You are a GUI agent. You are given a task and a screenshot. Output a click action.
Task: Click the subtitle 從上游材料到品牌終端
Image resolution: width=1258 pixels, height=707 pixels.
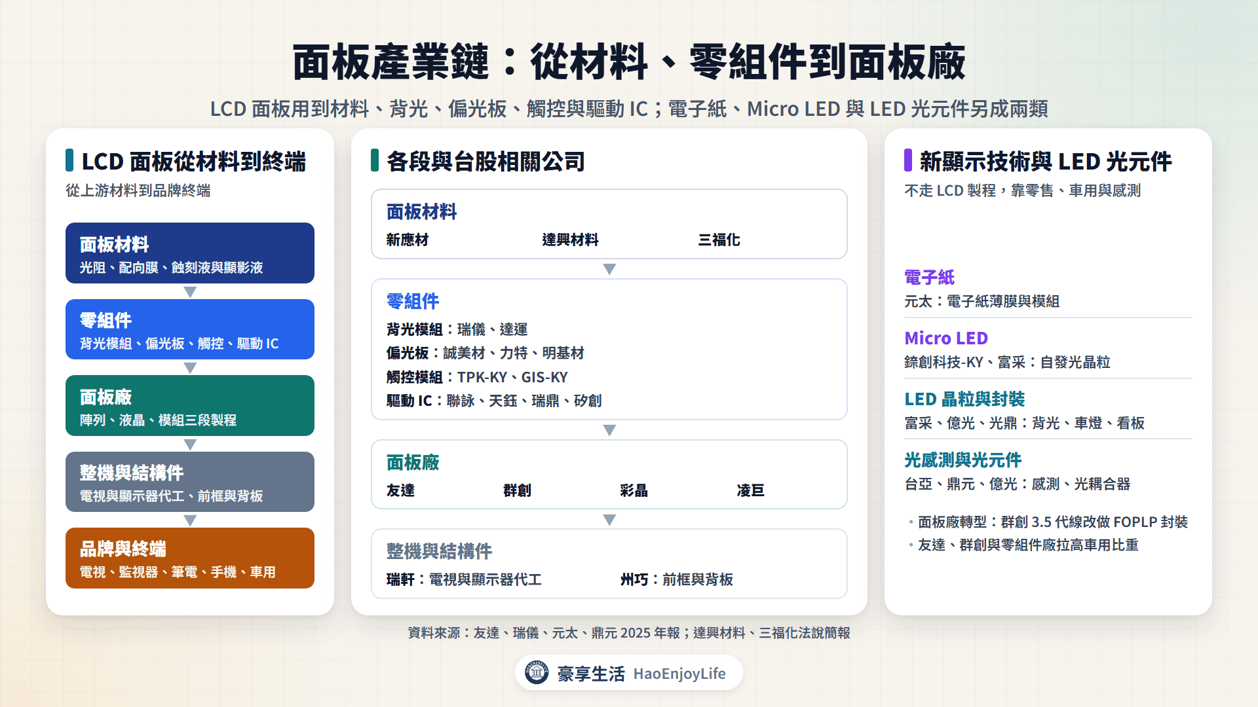point(138,190)
